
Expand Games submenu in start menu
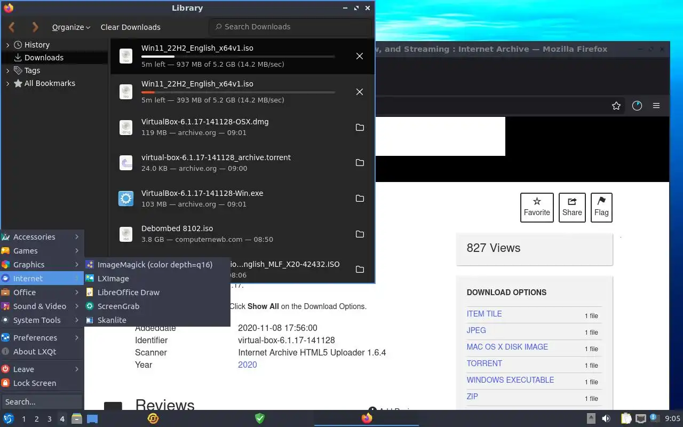[x=42, y=251]
